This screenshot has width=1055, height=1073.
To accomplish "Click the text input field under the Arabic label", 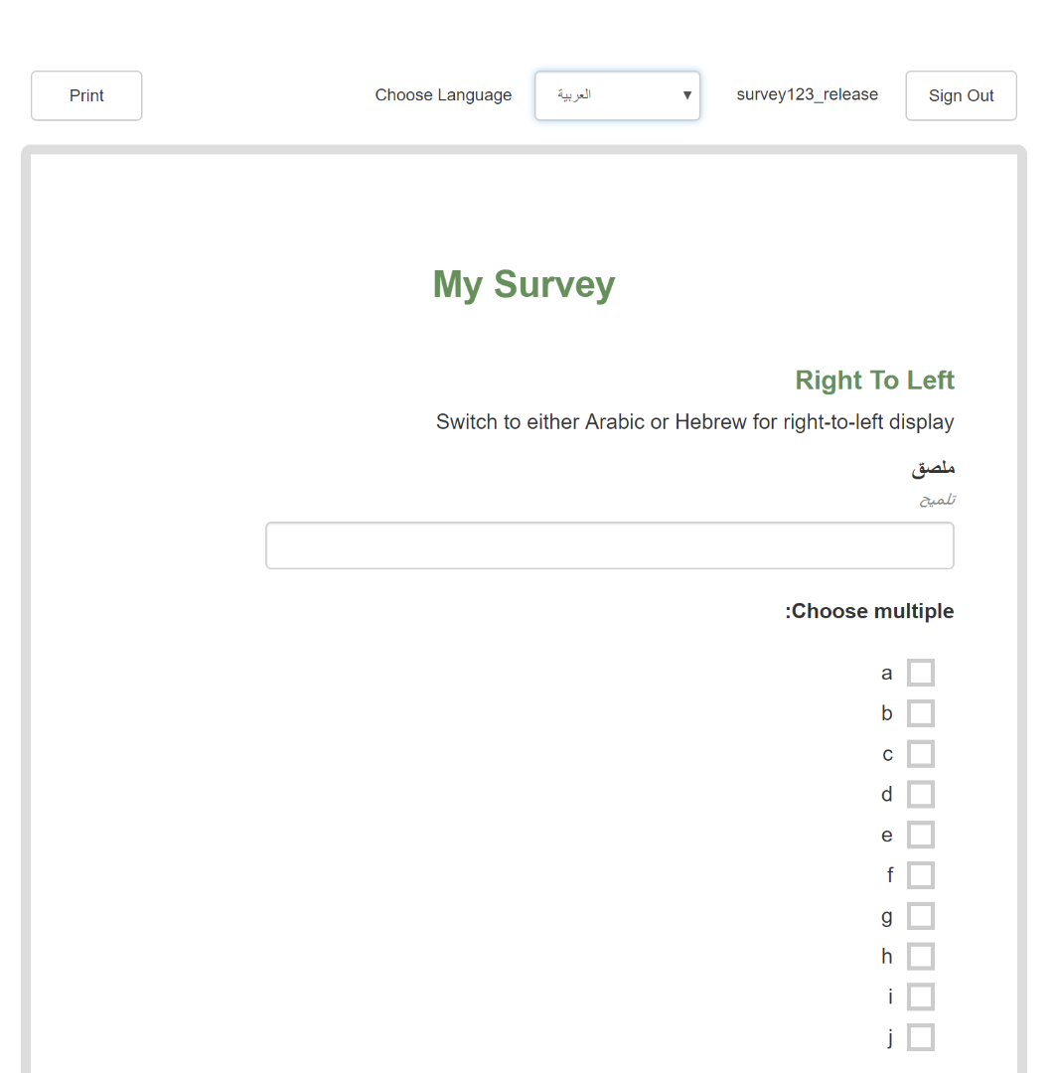I will 609,545.
